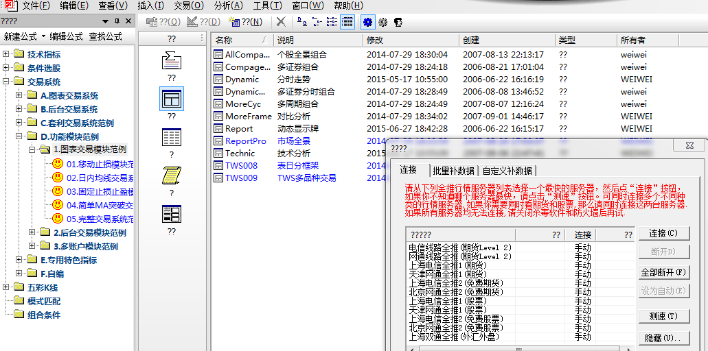Click the 全部断开(F) button
The image size is (708, 351).
click(x=664, y=272)
